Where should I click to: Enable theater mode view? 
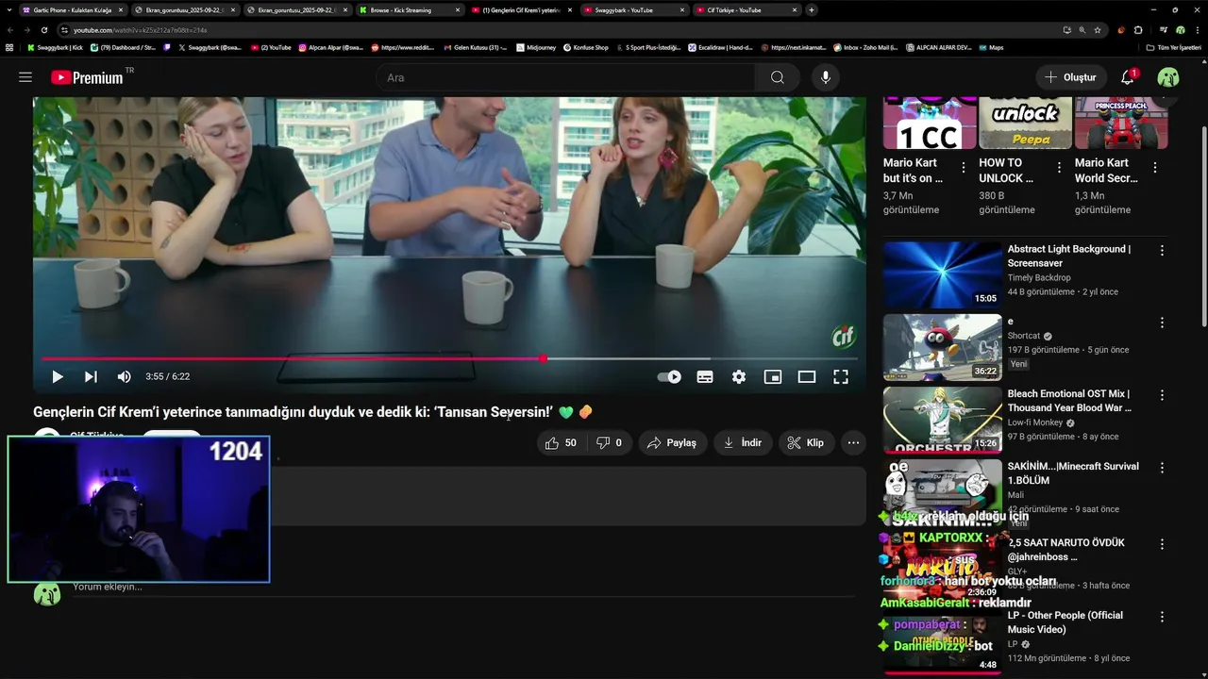[x=807, y=376]
